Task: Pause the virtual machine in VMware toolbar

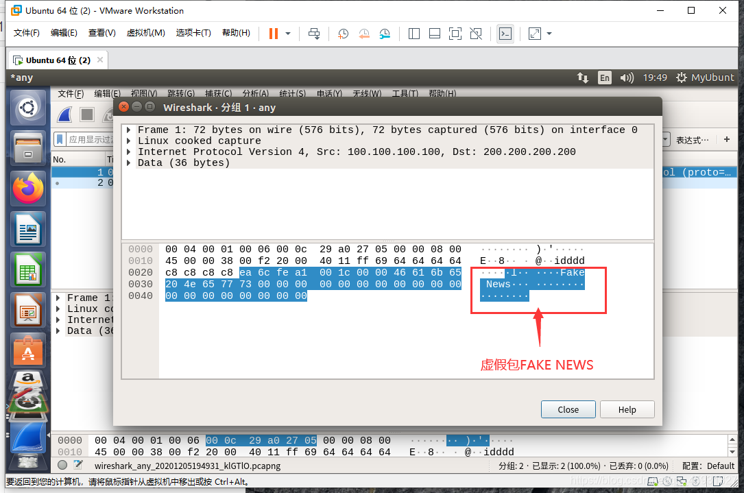Action: point(274,34)
